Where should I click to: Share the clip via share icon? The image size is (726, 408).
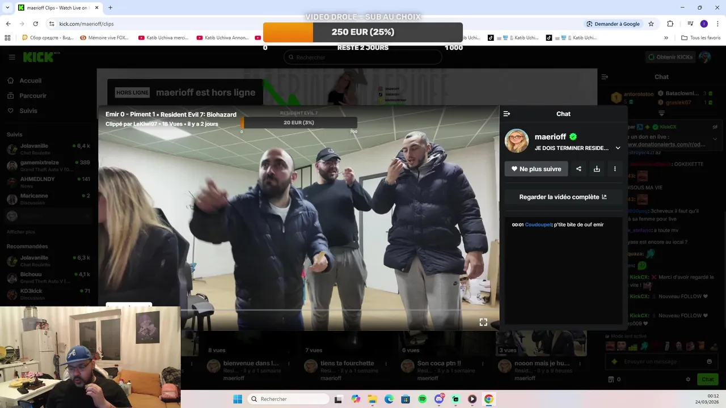579,169
